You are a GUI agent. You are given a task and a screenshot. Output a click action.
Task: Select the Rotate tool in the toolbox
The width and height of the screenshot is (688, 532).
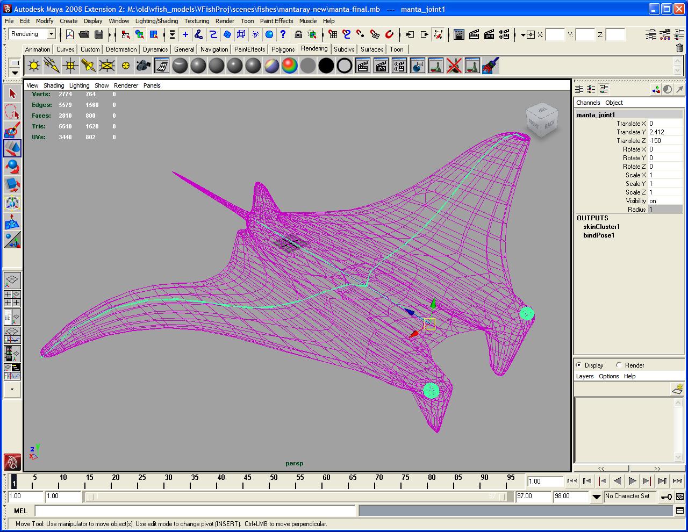(13, 167)
